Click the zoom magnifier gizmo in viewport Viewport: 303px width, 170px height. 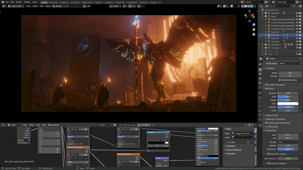coord(254,25)
